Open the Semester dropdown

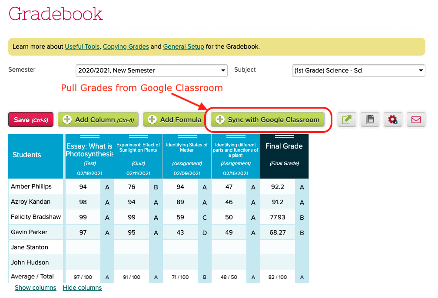151,70
